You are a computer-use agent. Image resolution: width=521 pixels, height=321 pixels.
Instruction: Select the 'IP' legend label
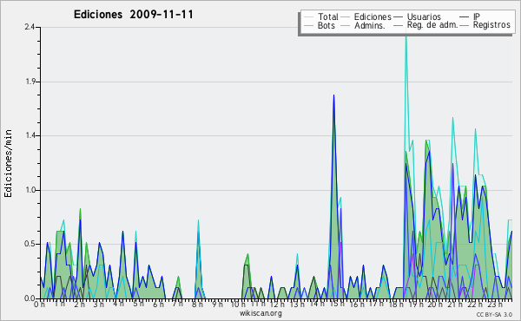(477, 16)
